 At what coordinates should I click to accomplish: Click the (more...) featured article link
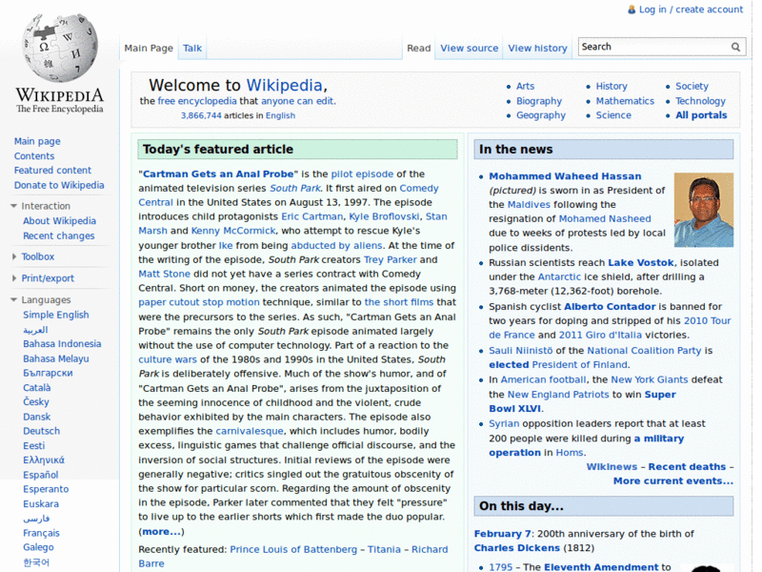click(x=161, y=532)
